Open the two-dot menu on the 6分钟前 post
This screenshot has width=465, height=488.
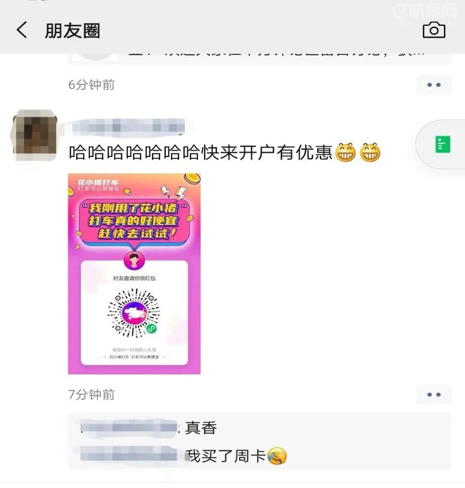click(x=434, y=85)
